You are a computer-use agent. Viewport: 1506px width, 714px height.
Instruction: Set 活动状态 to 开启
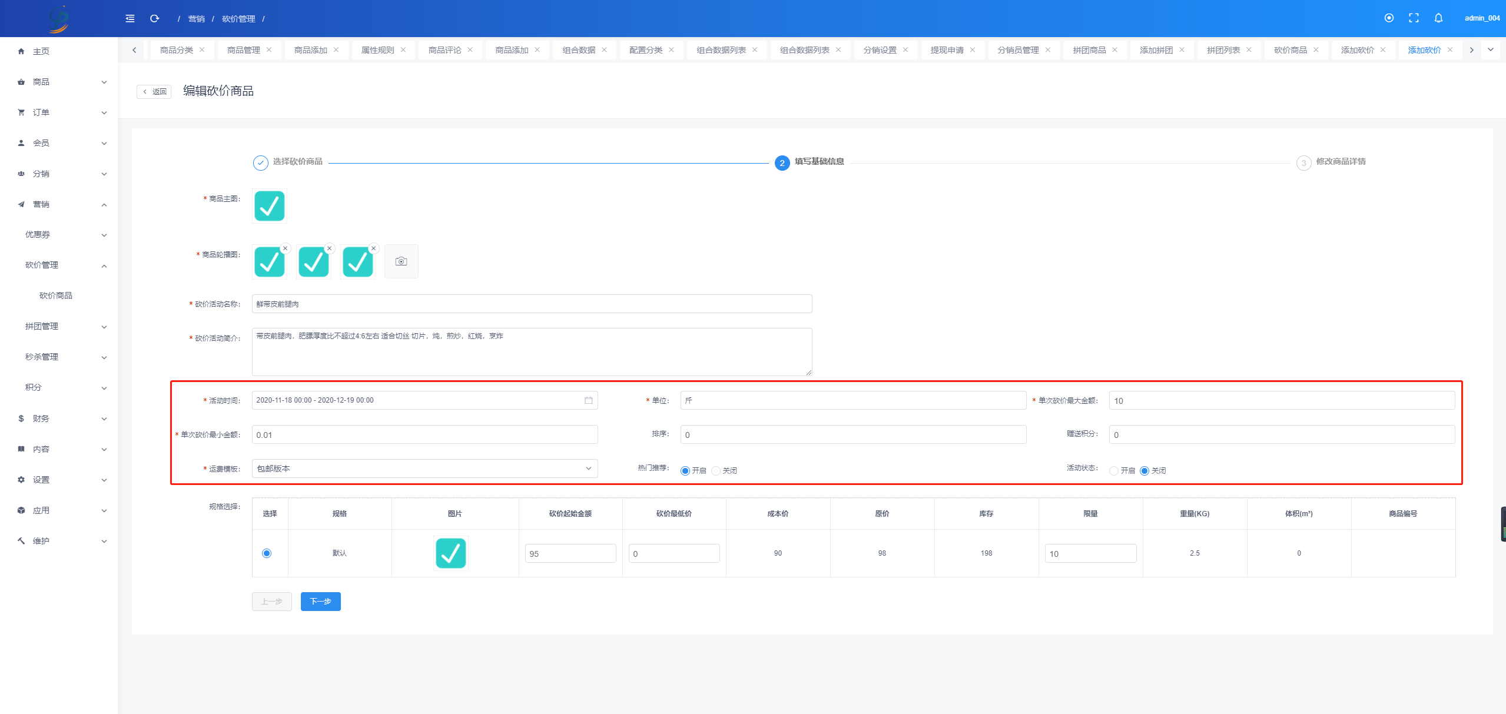point(1114,471)
